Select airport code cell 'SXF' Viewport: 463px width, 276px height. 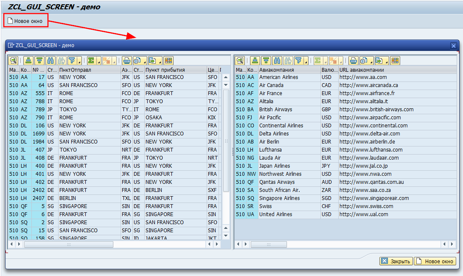[x=213, y=190]
